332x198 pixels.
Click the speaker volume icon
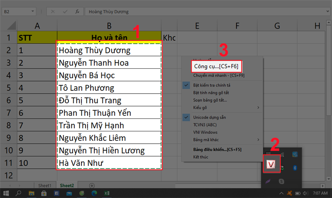[x=305, y=193]
